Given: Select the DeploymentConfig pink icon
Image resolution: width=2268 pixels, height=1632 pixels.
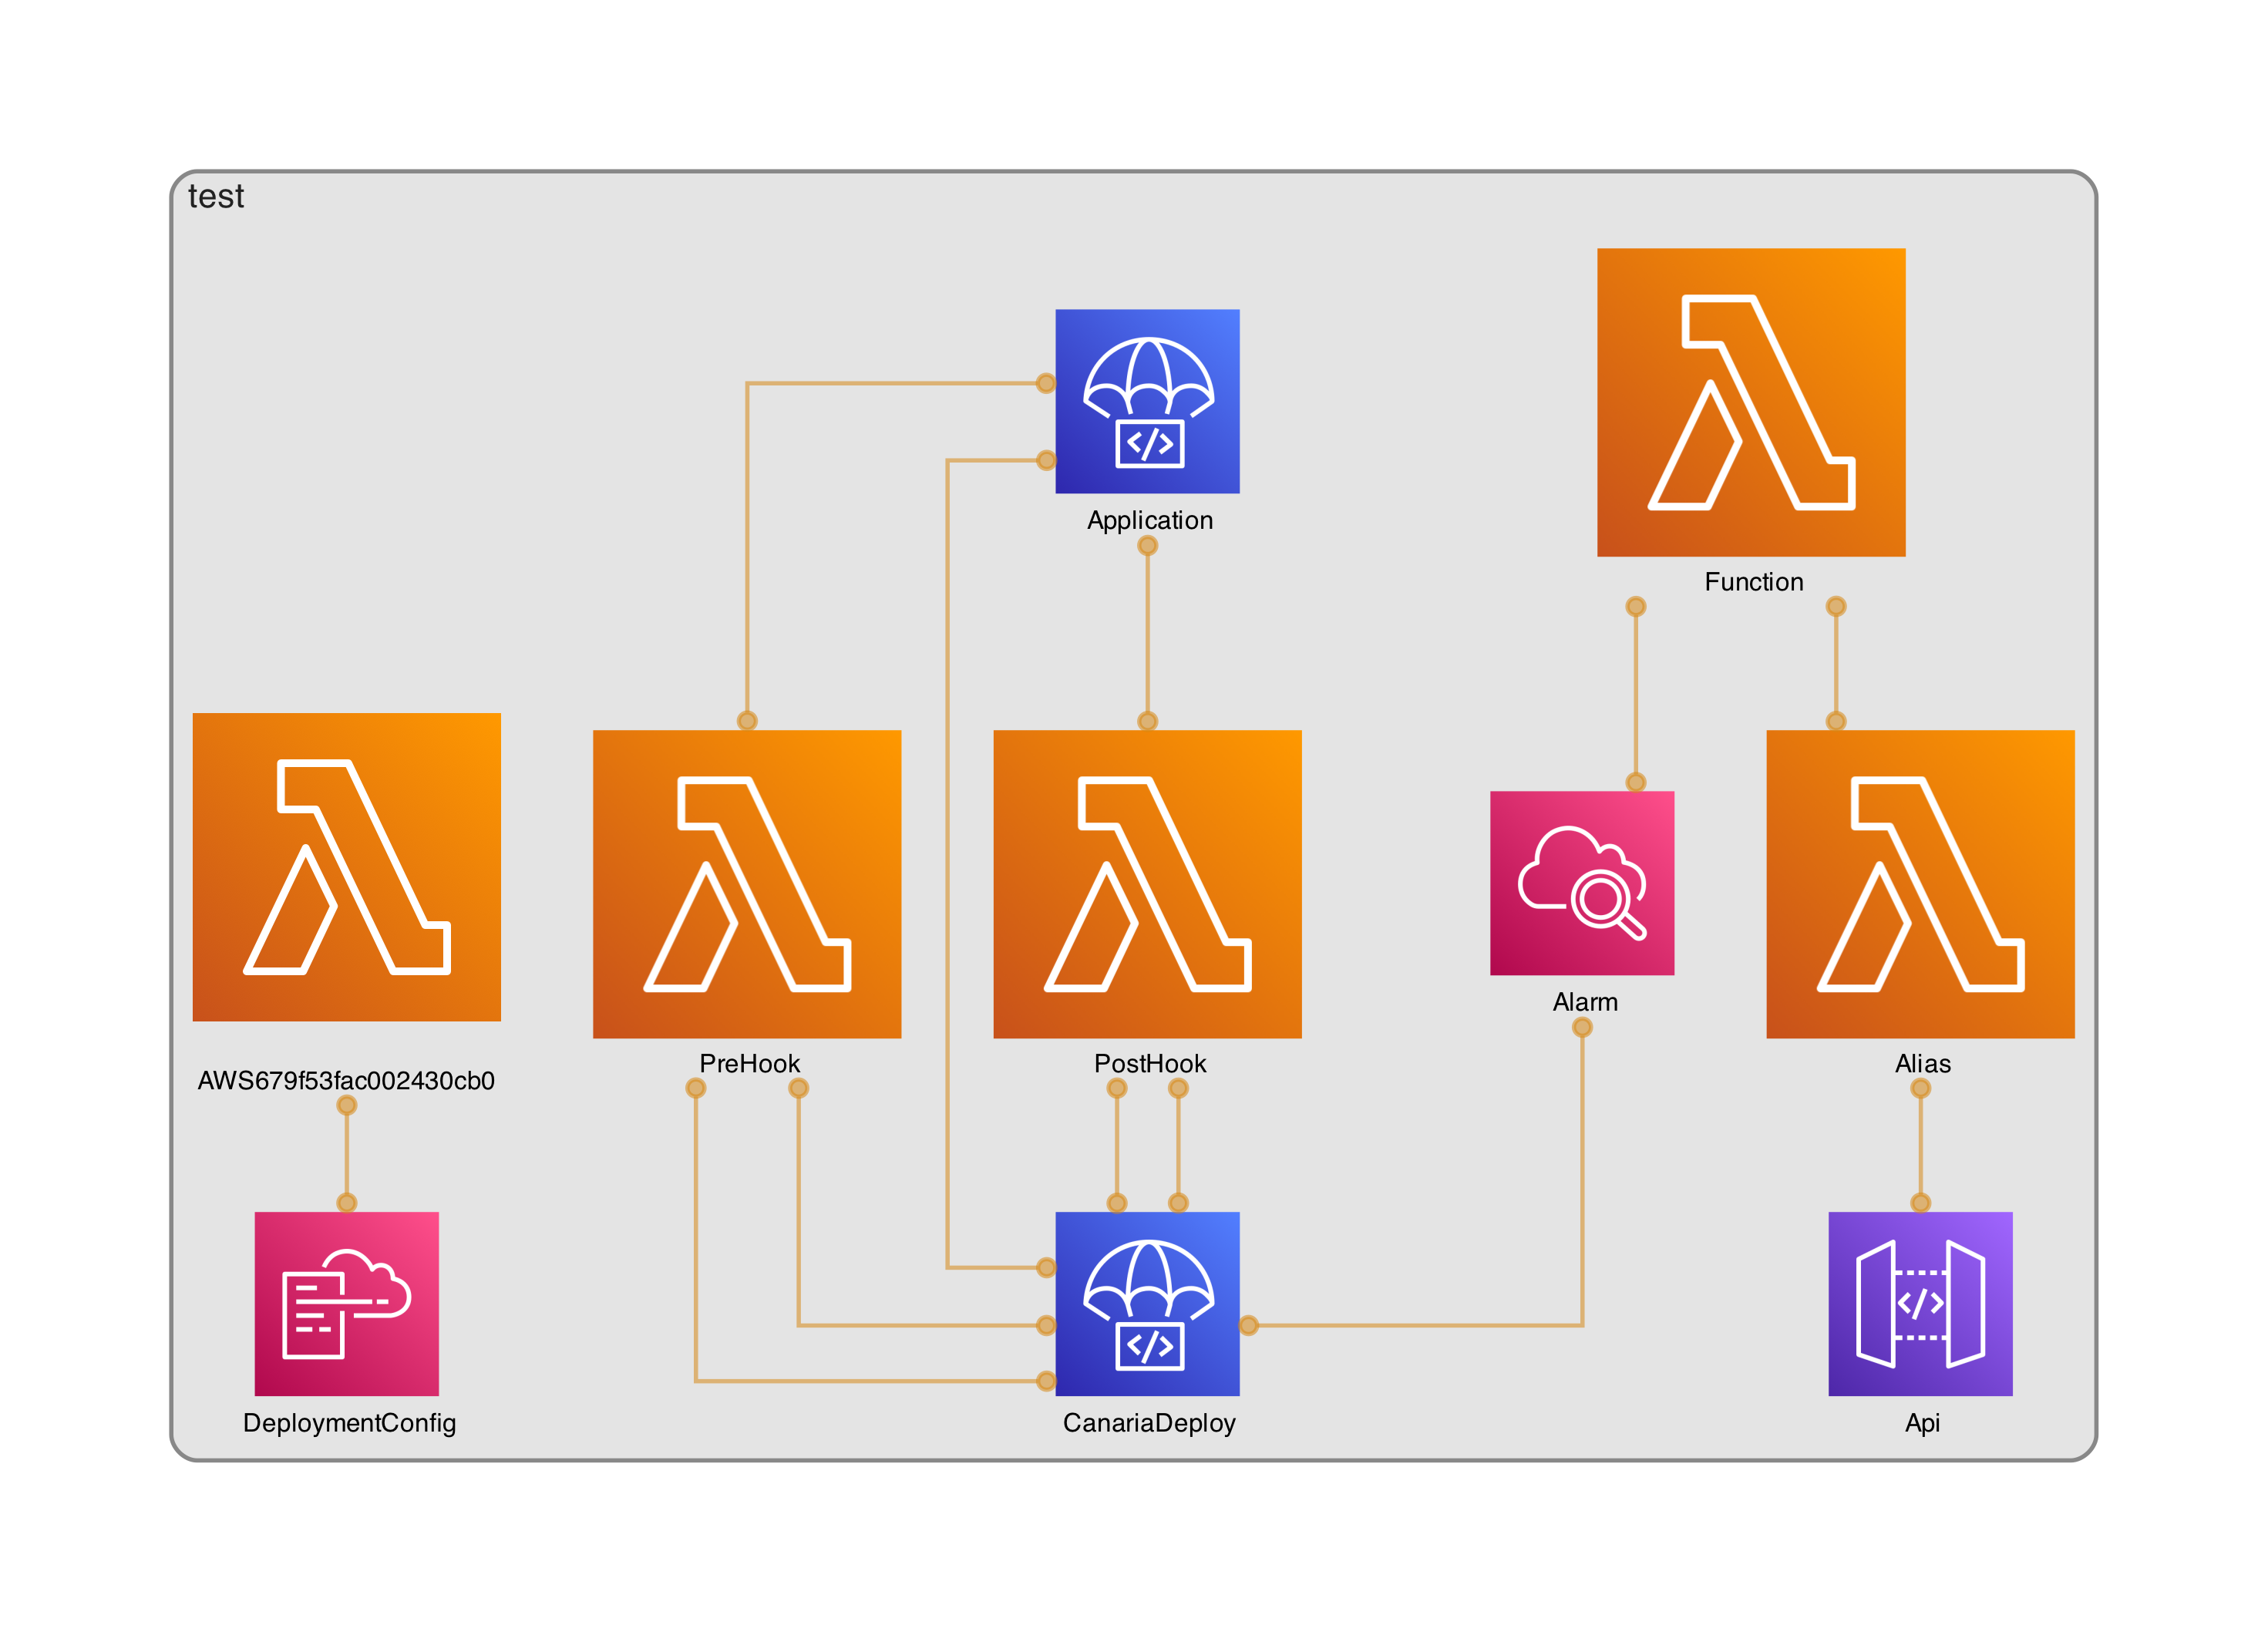Looking at the screenshot, I should [x=346, y=1303].
